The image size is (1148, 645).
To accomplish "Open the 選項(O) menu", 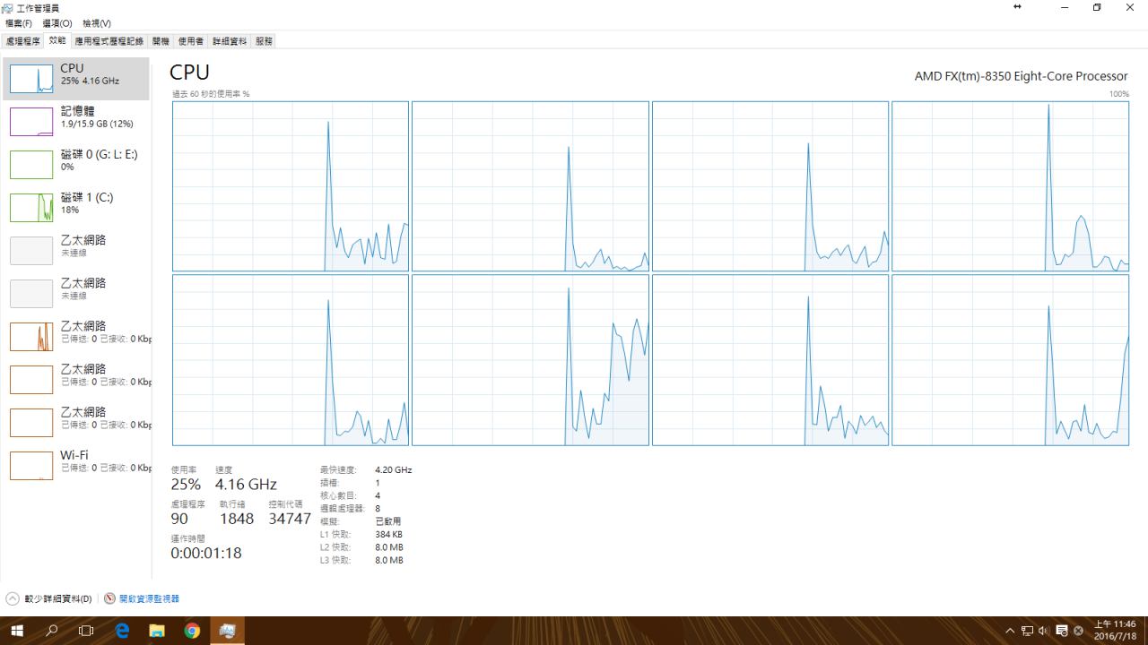I will tap(57, 23).
